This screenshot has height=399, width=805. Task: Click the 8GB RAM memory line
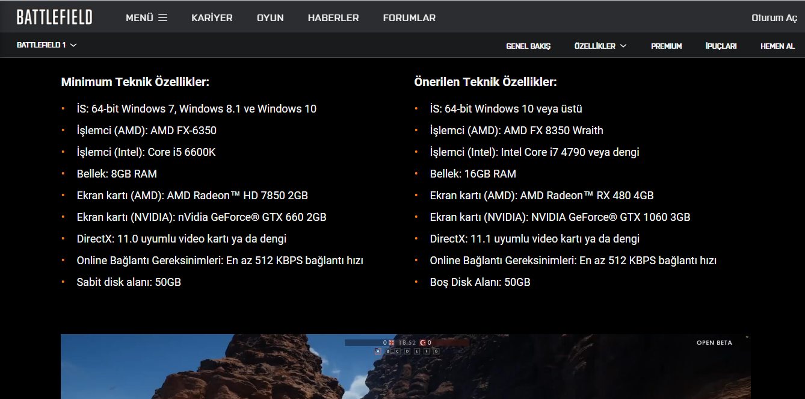117,174
